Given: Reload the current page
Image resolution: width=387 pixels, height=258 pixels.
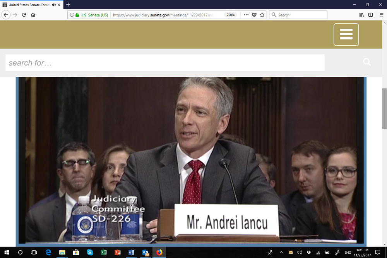Looking at the screenshot, I should click(24, 15).
